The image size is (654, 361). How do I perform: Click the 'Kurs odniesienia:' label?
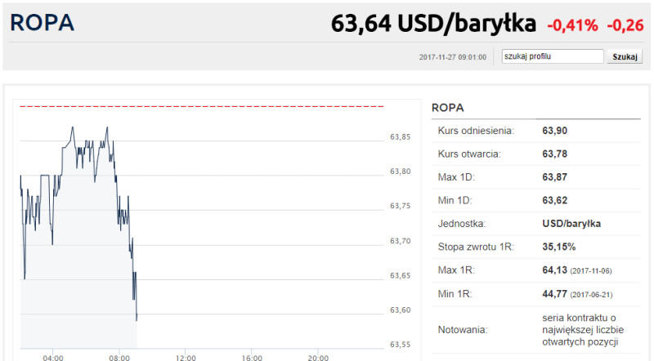tap(476, 131)
